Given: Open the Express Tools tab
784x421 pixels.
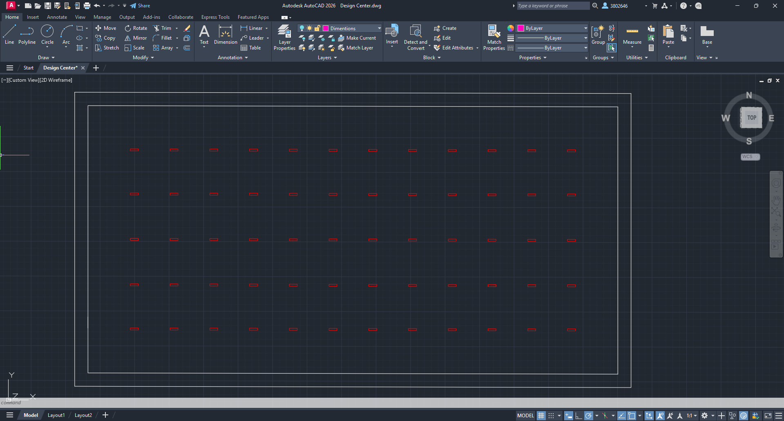Looking at the screenshot, I should (x=215, y=17).
